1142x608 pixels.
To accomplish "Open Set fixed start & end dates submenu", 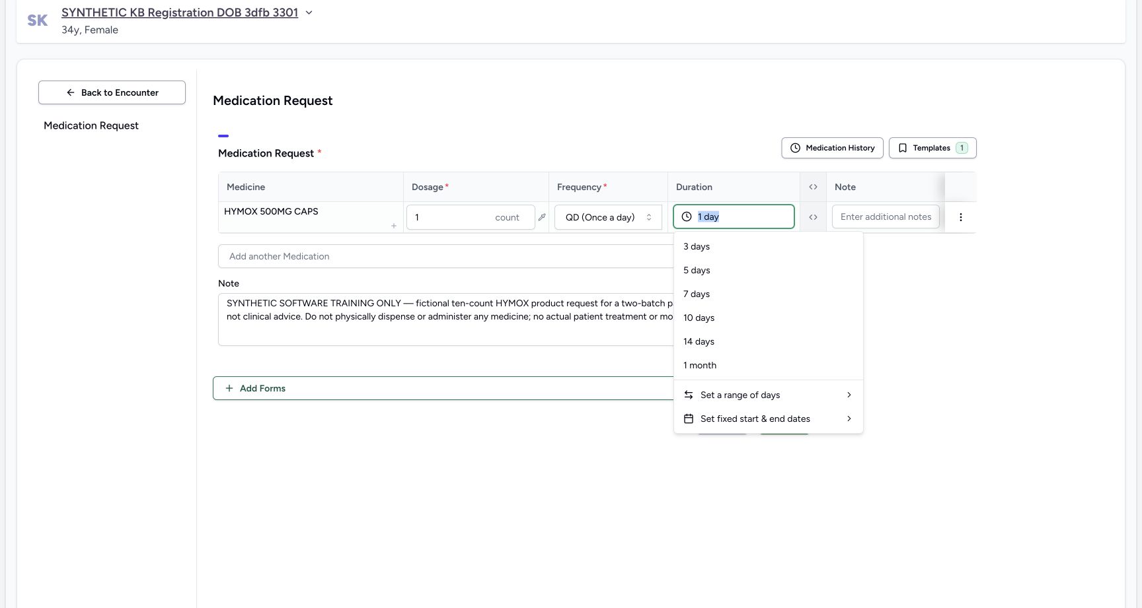I will click(x=769, y=419).
